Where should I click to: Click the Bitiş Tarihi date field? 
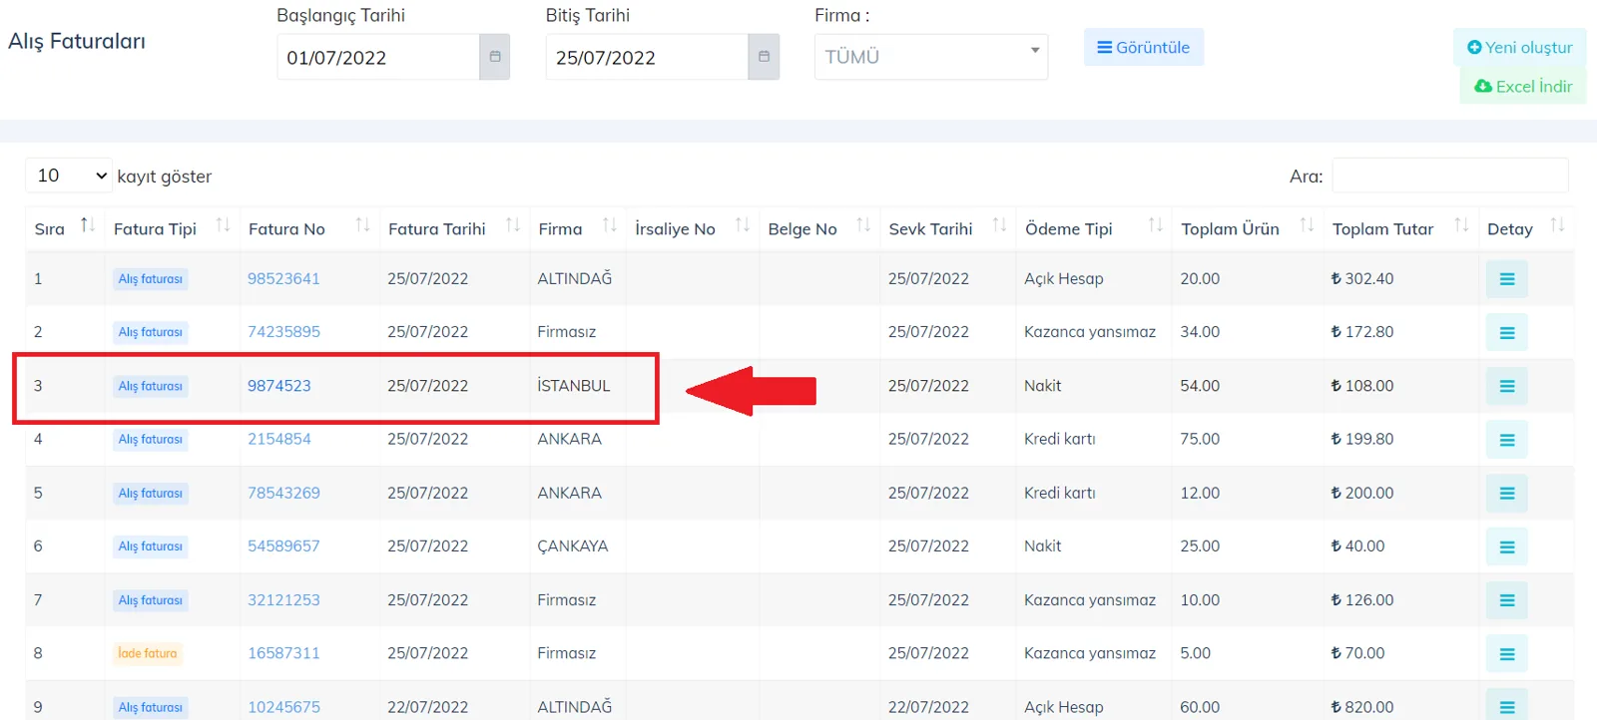[x=647, y=57]
